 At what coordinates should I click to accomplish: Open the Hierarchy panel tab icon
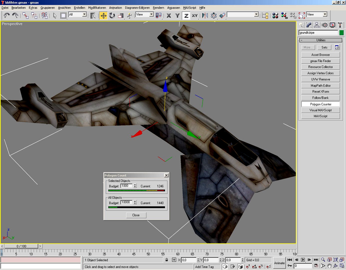[x=317, y=25]
